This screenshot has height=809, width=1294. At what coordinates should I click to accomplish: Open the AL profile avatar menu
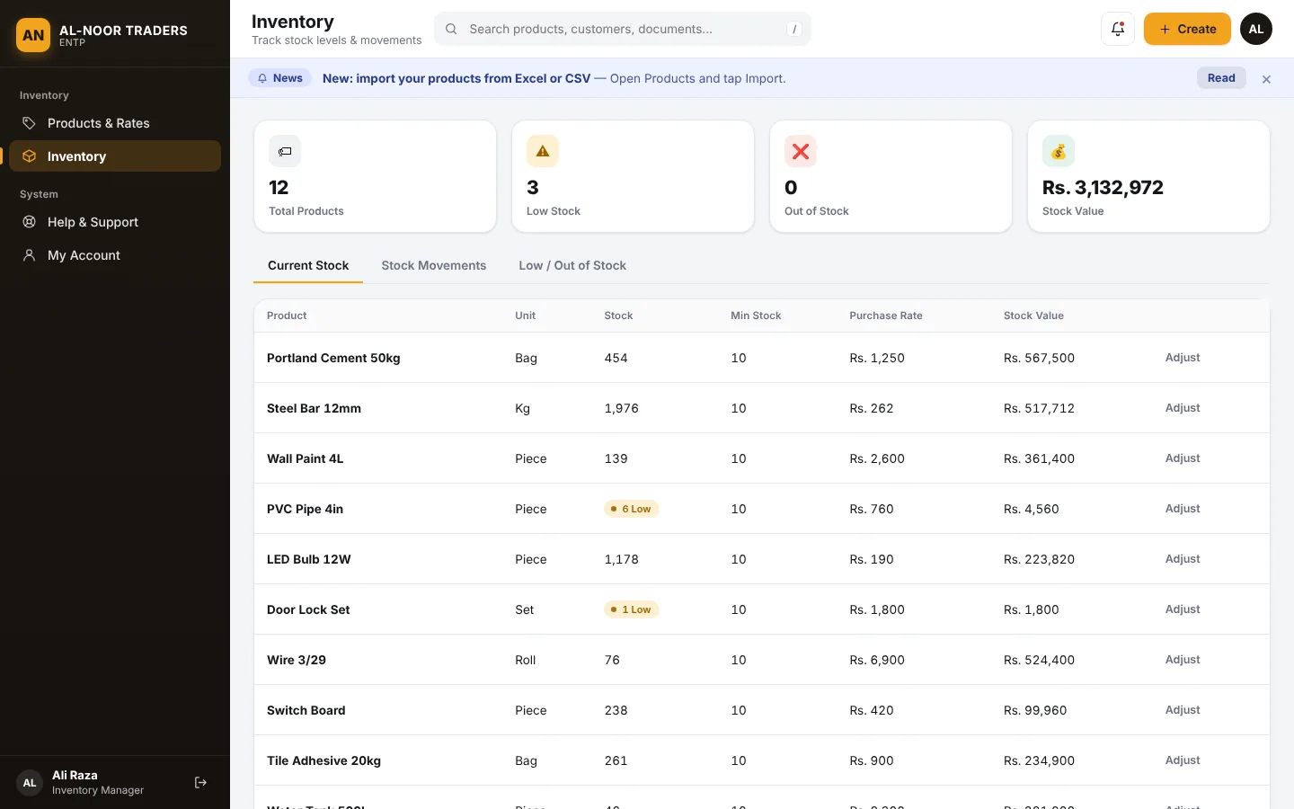coord(1256,29)
